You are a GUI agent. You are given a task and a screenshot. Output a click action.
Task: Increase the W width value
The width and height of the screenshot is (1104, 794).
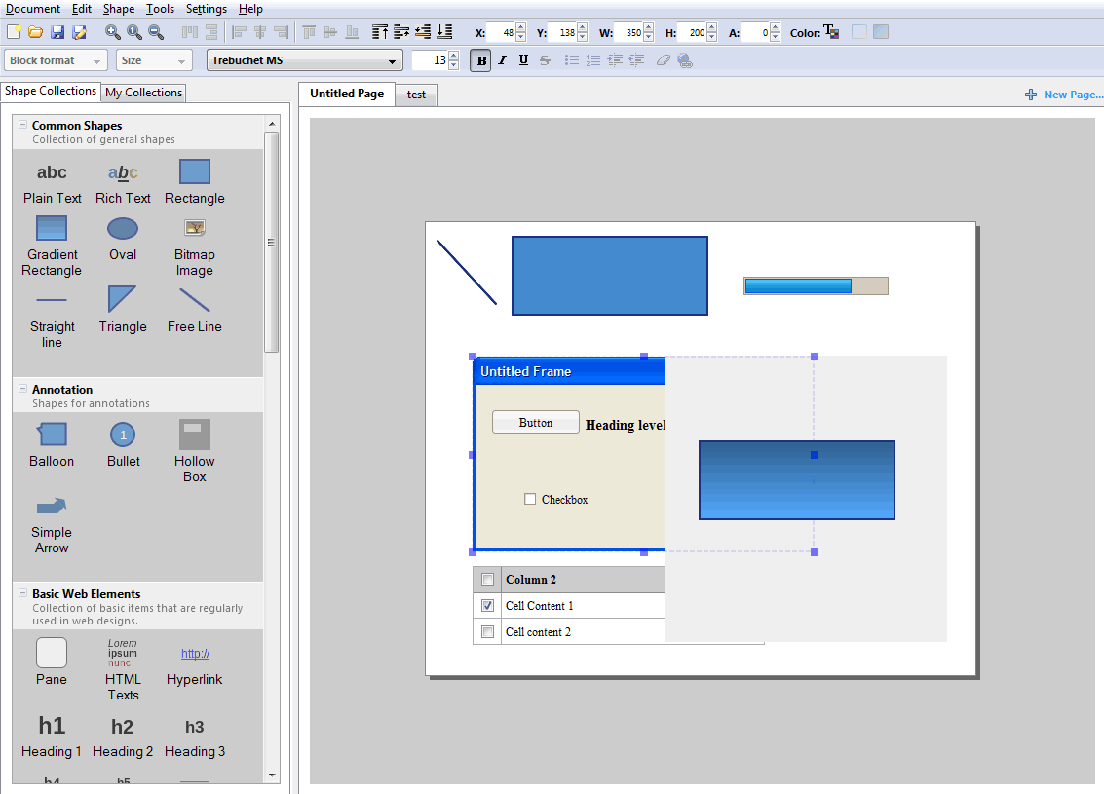[x=648, y=28]
